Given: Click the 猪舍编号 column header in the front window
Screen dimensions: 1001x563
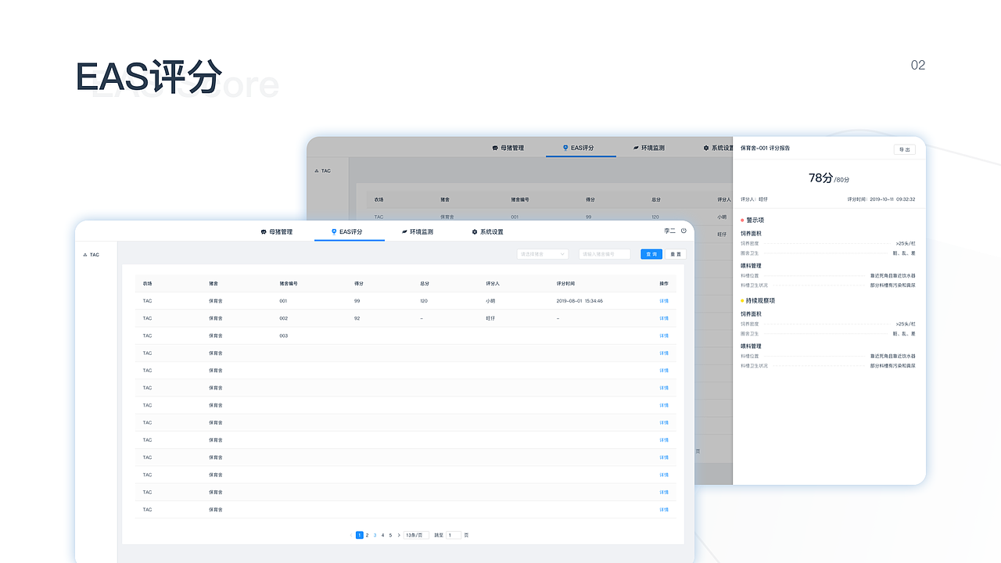Looking at the screenshot, I should point(289,283).
